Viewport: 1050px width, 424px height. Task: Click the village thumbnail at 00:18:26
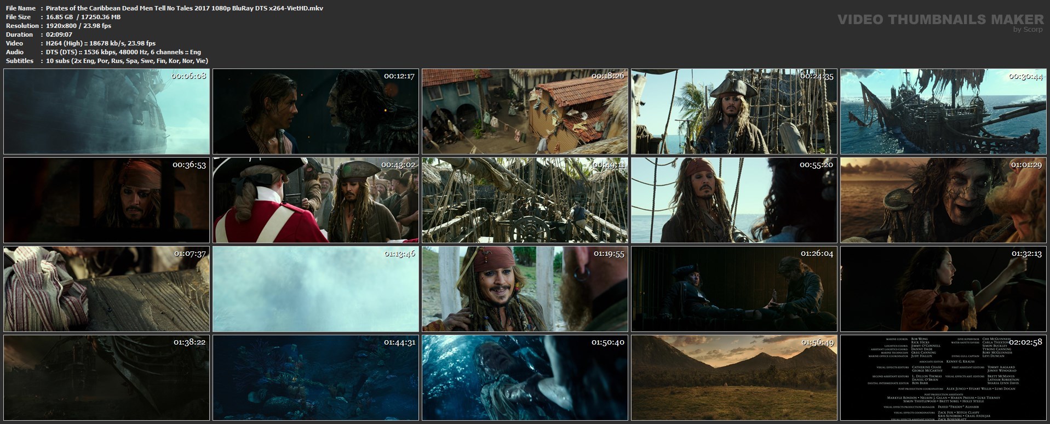pos(525,112)
